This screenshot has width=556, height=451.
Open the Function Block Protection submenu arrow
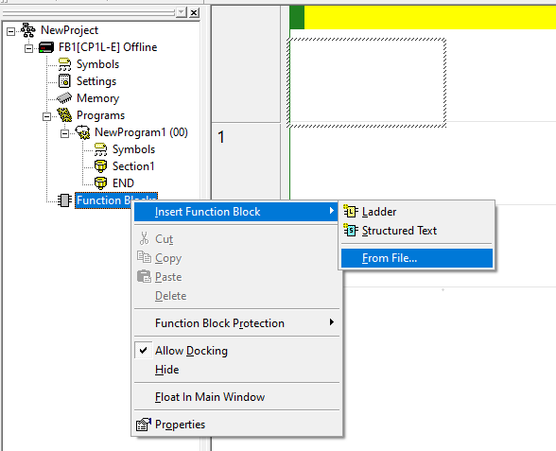point(332,322)
